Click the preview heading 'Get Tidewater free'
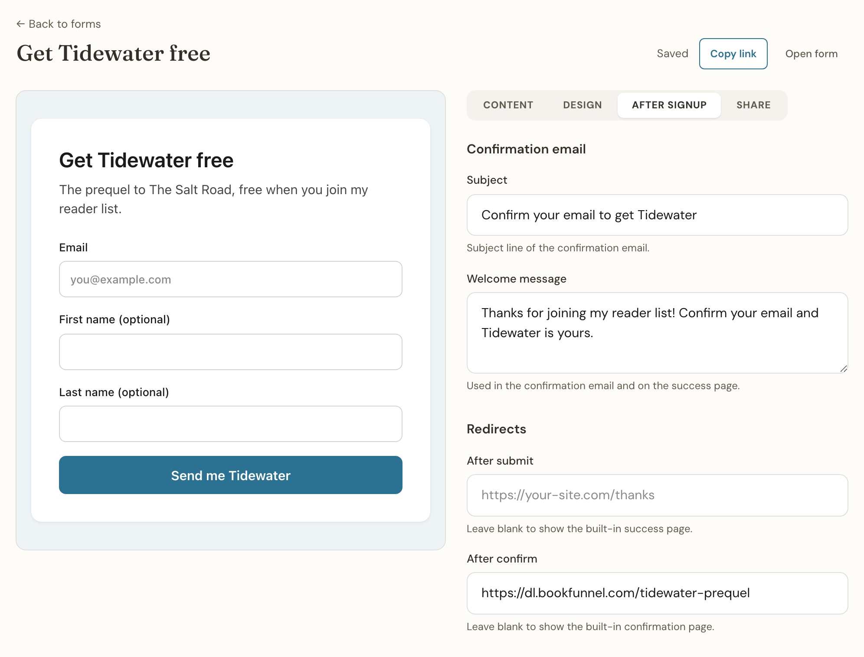This screenshot has height=657, width=864. click(x=146, y=160)
